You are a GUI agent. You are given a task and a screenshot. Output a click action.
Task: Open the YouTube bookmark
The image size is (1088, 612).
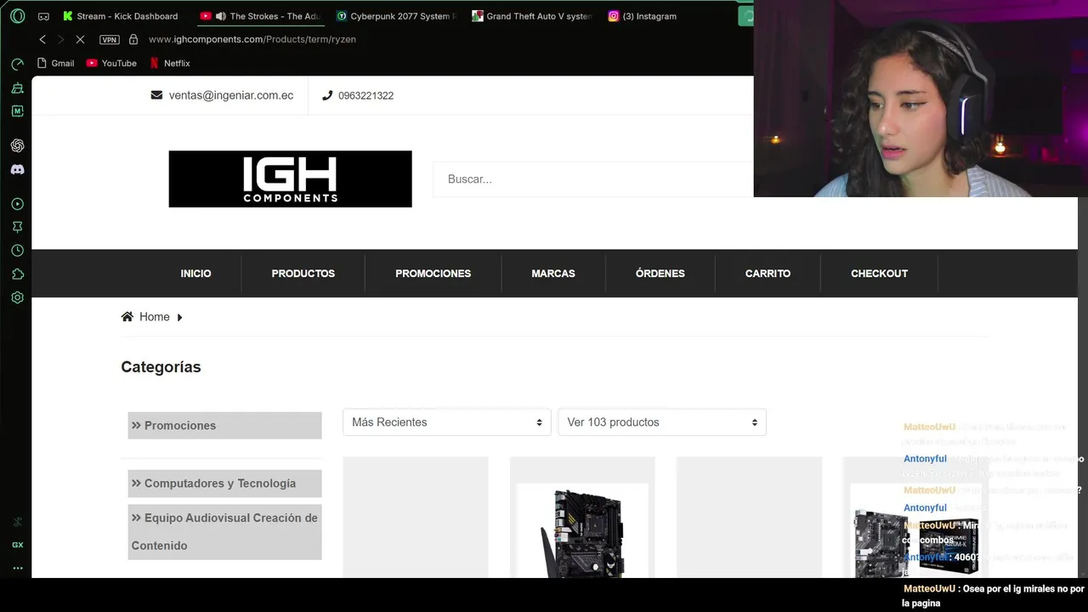click(x=111, y=63)
